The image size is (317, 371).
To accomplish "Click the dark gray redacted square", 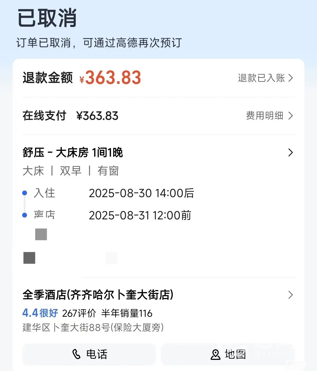I will click(29, 258).
